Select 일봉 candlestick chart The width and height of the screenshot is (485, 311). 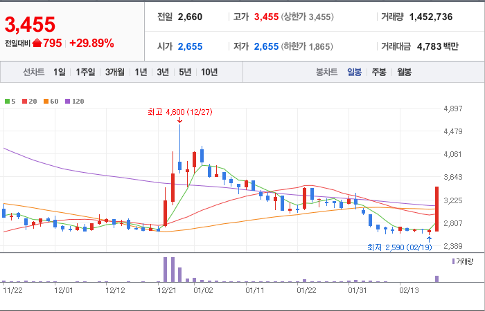point(354,72)
